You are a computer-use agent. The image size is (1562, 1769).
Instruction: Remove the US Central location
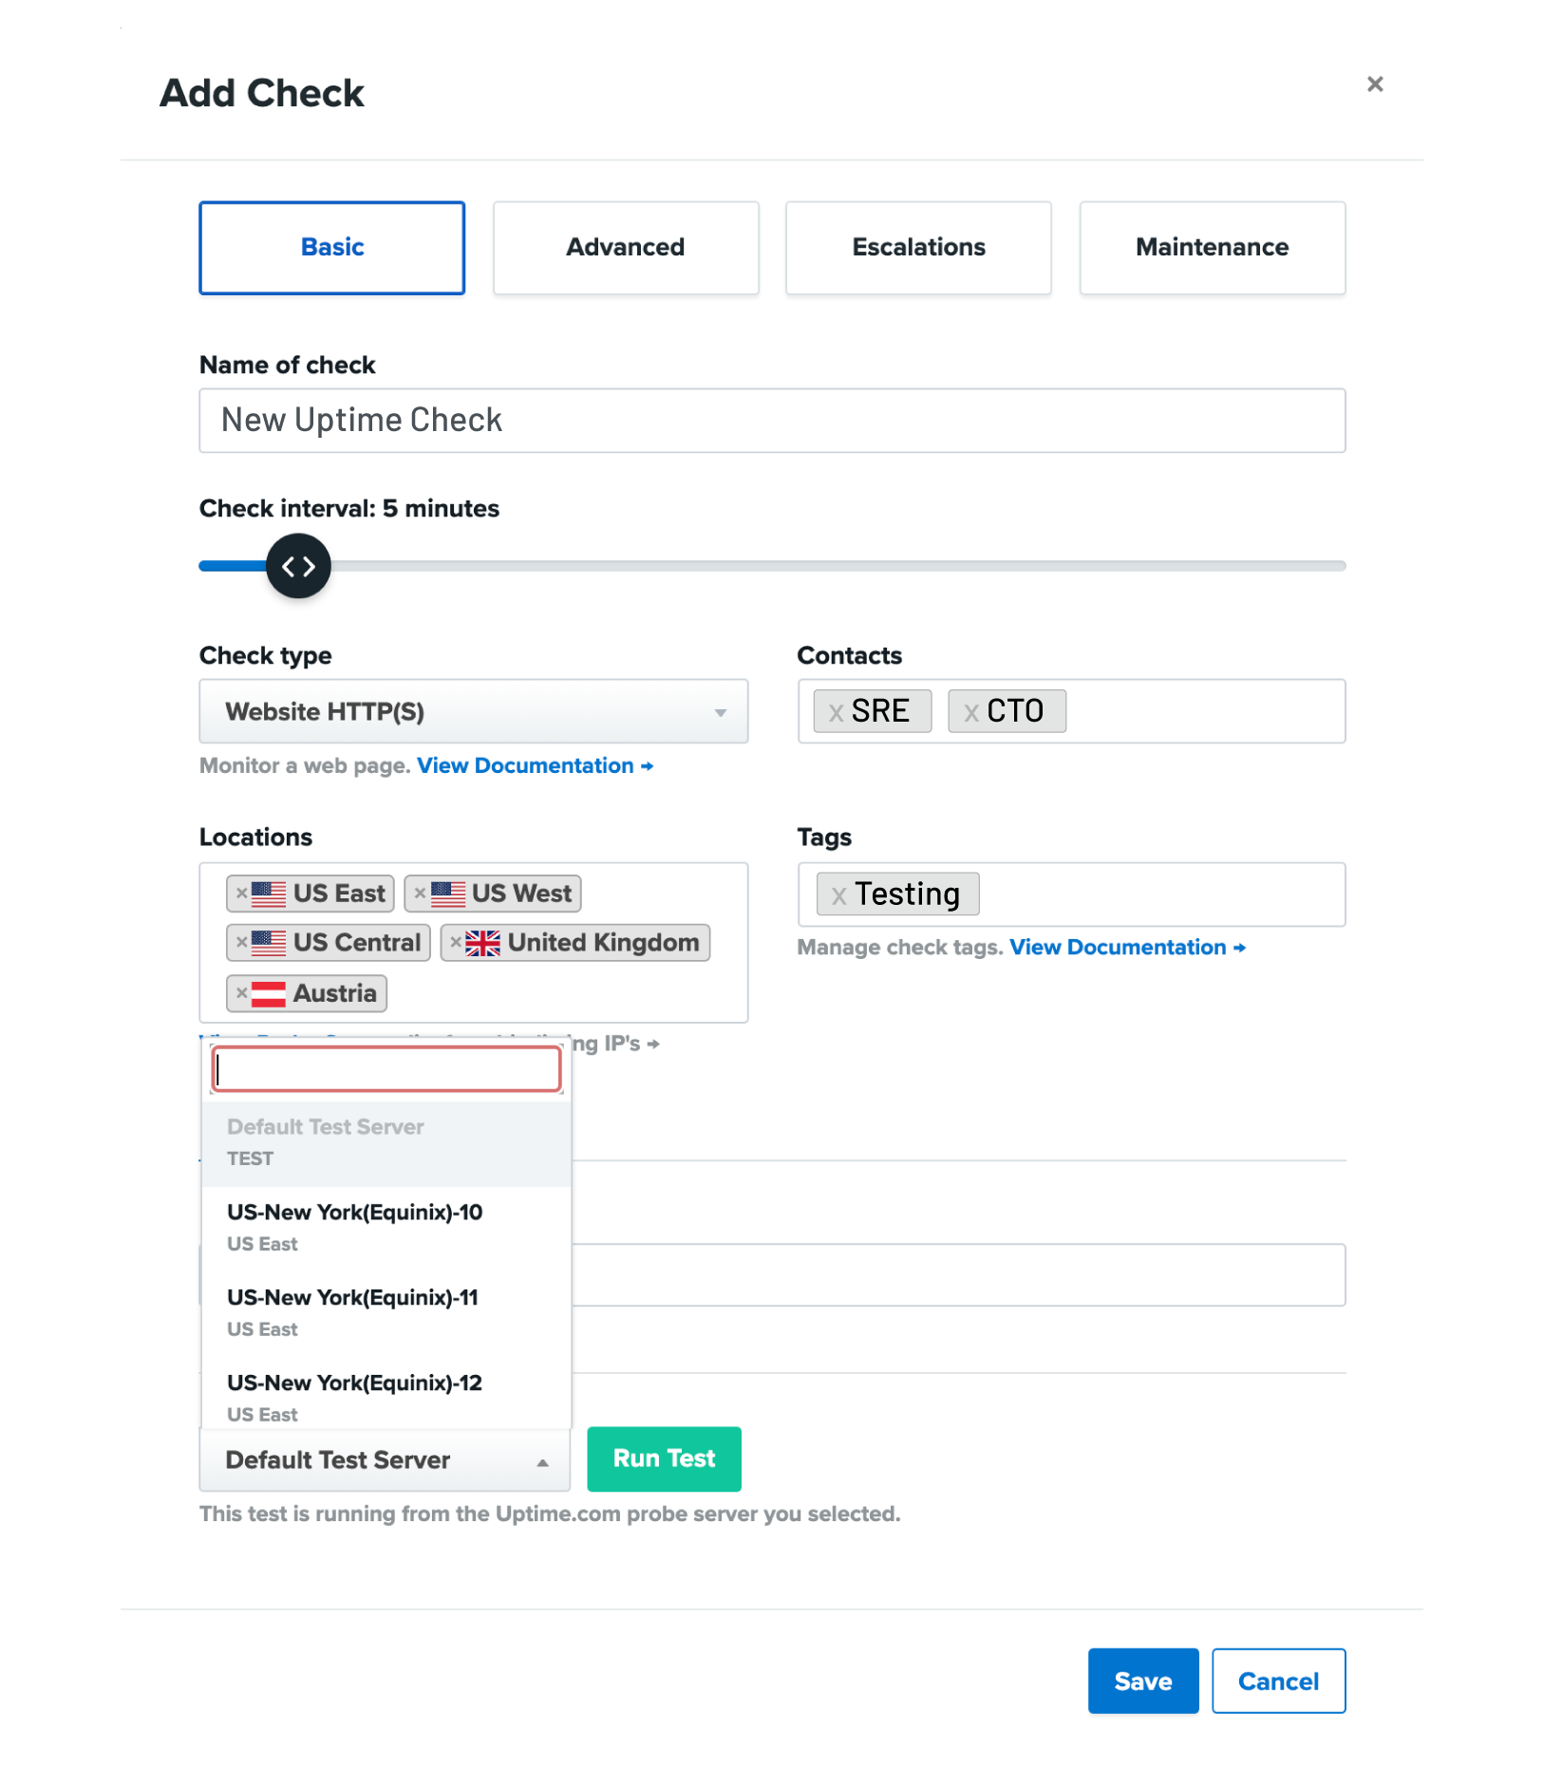[241, 943]
